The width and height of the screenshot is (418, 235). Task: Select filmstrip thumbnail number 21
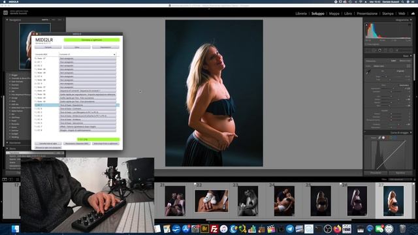(x=175, y=201)
